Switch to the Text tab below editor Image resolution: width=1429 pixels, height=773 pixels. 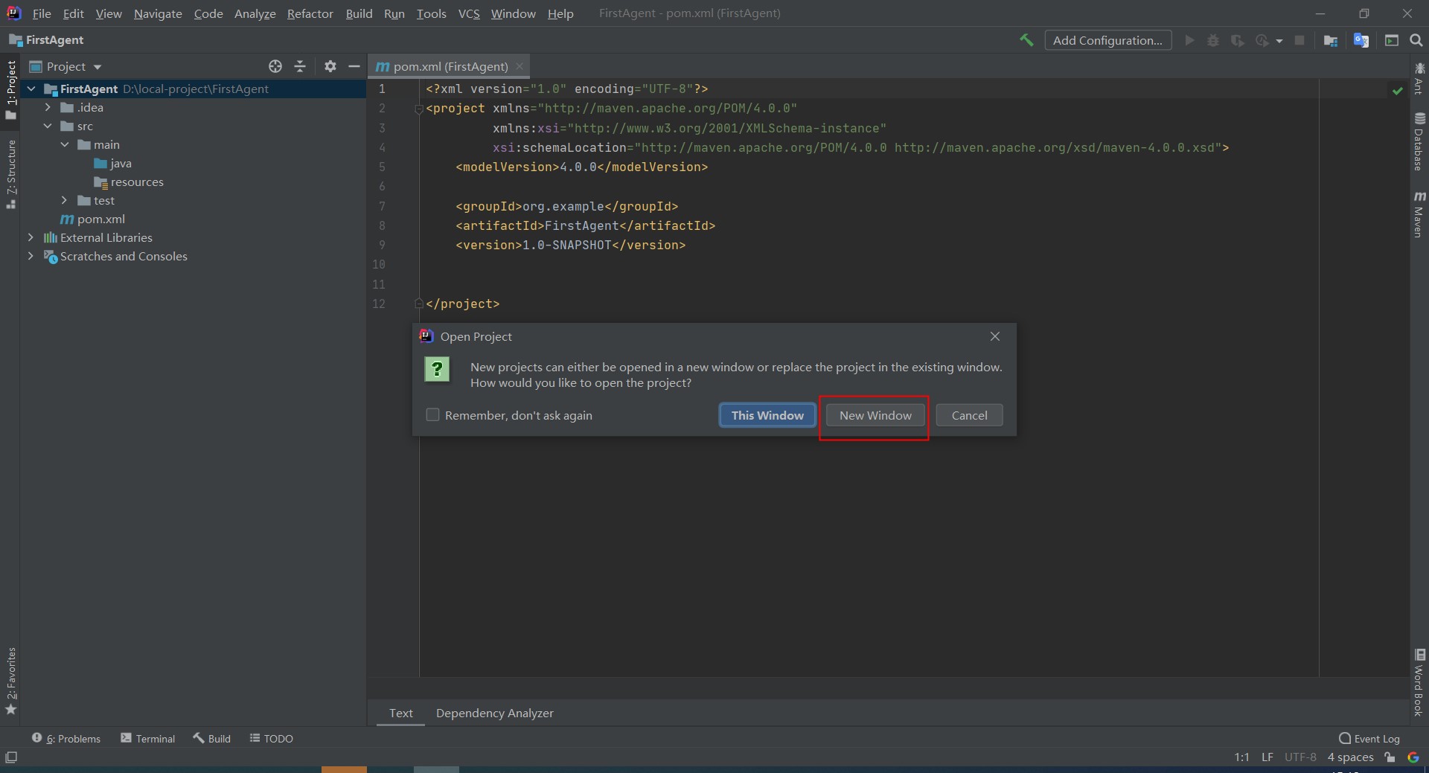[x=400, y=713]
